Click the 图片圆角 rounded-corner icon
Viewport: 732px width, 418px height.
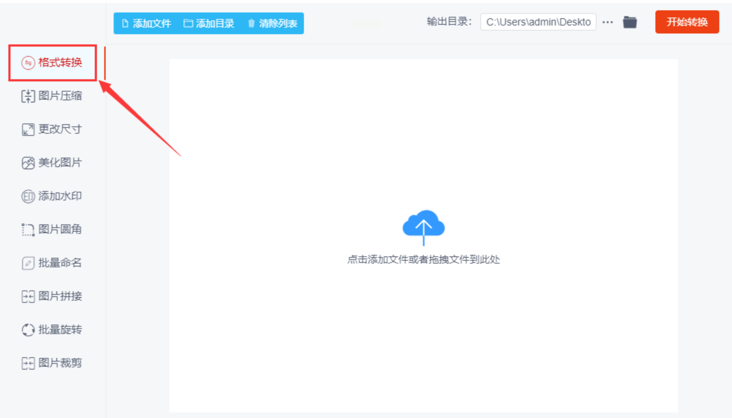28,230
